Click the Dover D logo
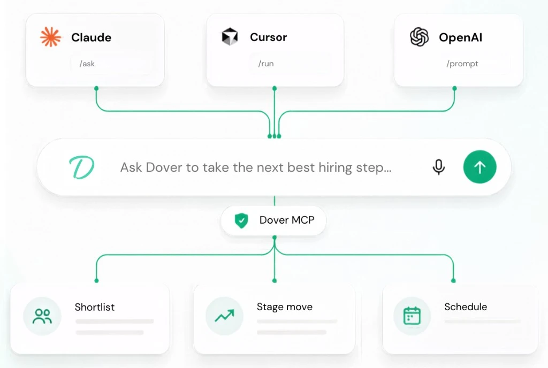Viewport: 548px width, 368px height. (81, 167)
